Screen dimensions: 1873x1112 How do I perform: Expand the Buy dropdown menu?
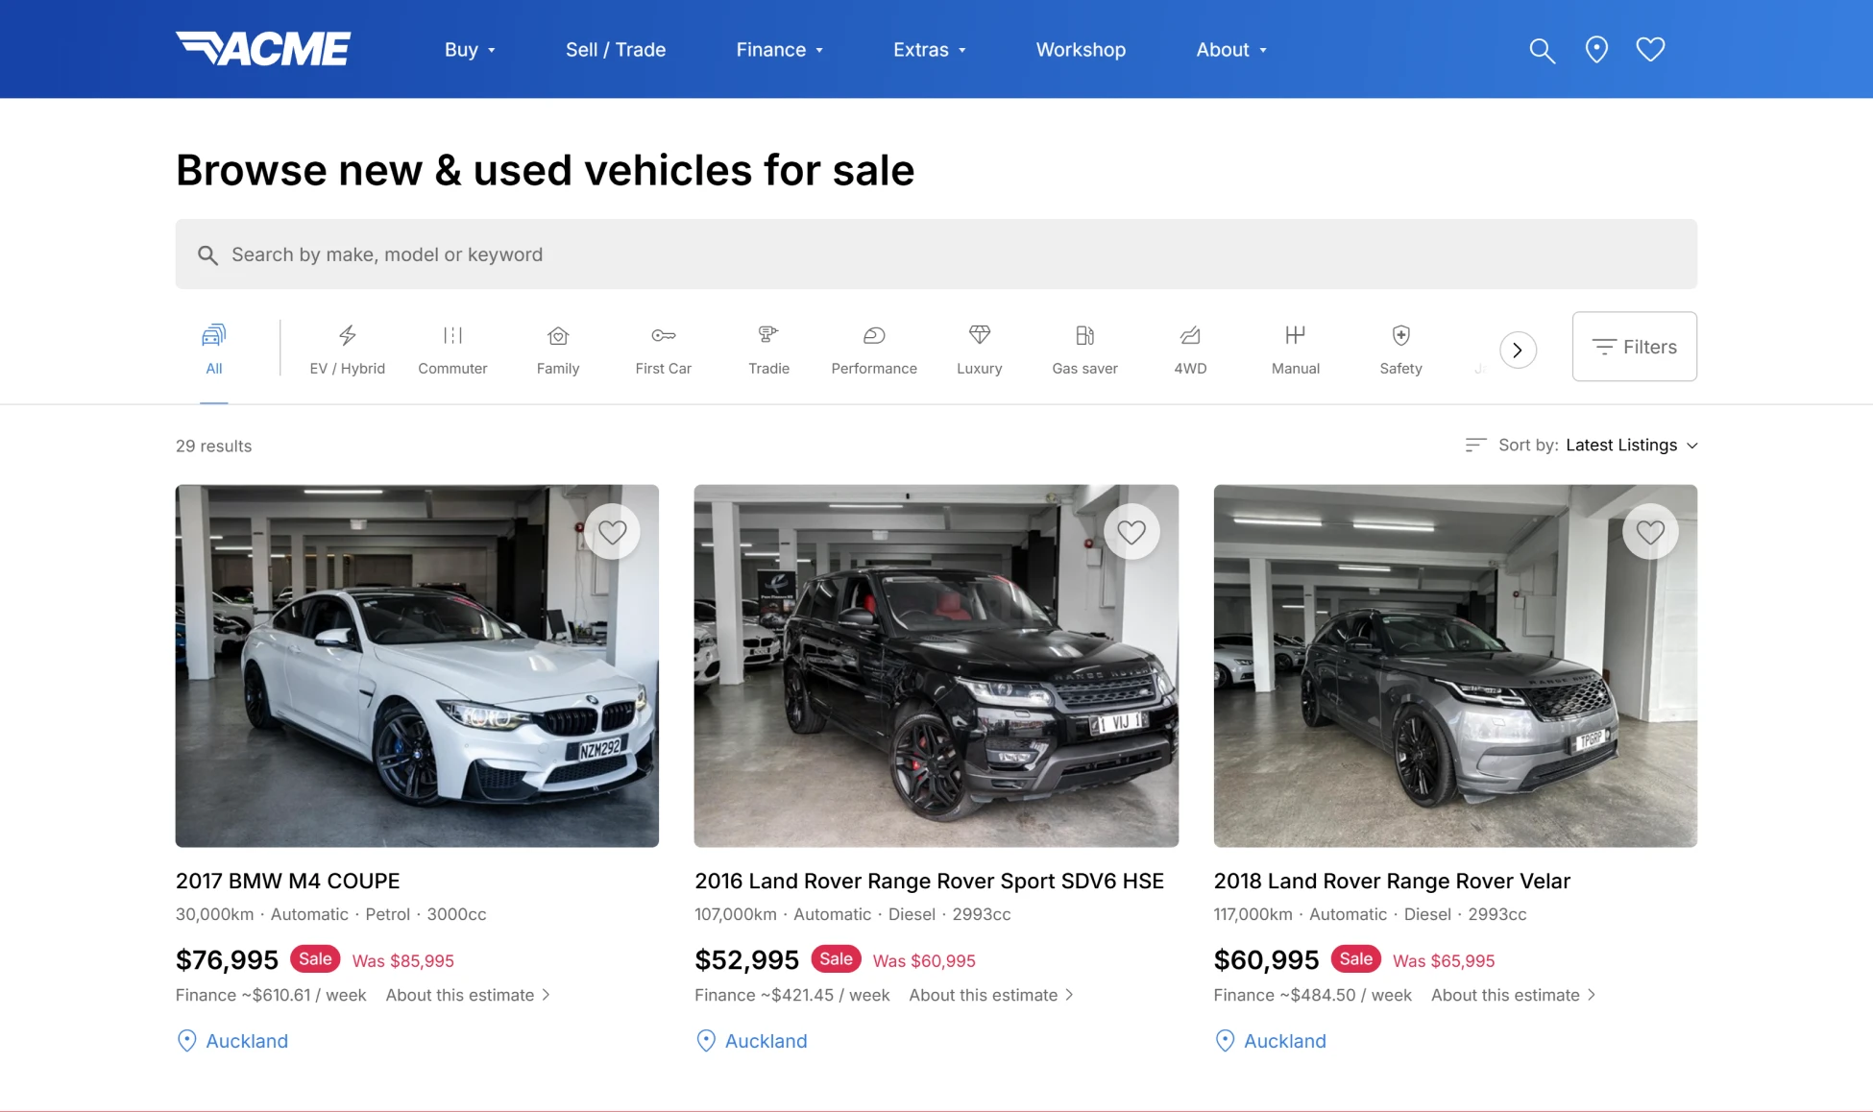pyautogui.click(x=470, y=50)
